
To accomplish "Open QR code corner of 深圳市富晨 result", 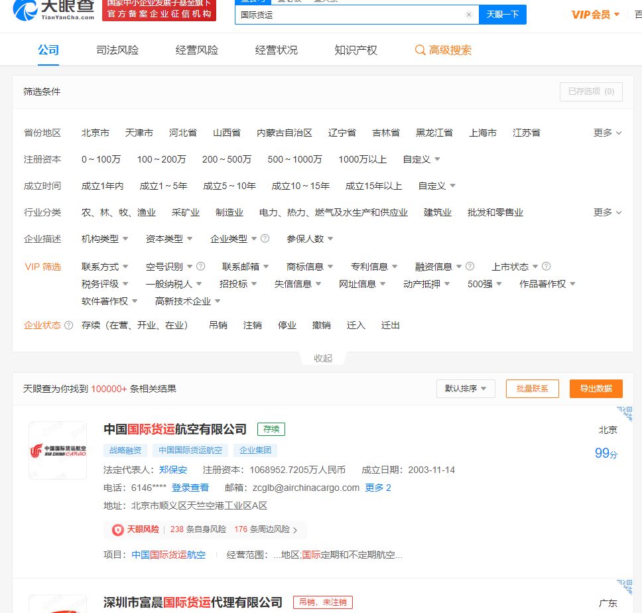I will tap(625, 587).
